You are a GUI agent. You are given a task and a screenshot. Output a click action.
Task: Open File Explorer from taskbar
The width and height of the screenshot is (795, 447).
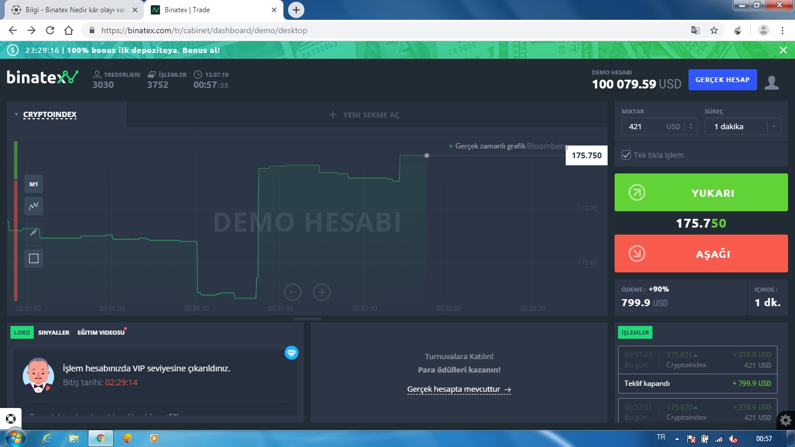tap(74, 438)
